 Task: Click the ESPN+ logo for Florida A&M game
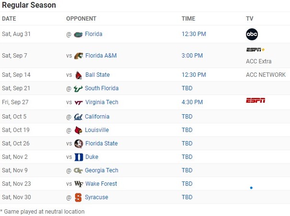pyautogui.click(x=256, y=49)
